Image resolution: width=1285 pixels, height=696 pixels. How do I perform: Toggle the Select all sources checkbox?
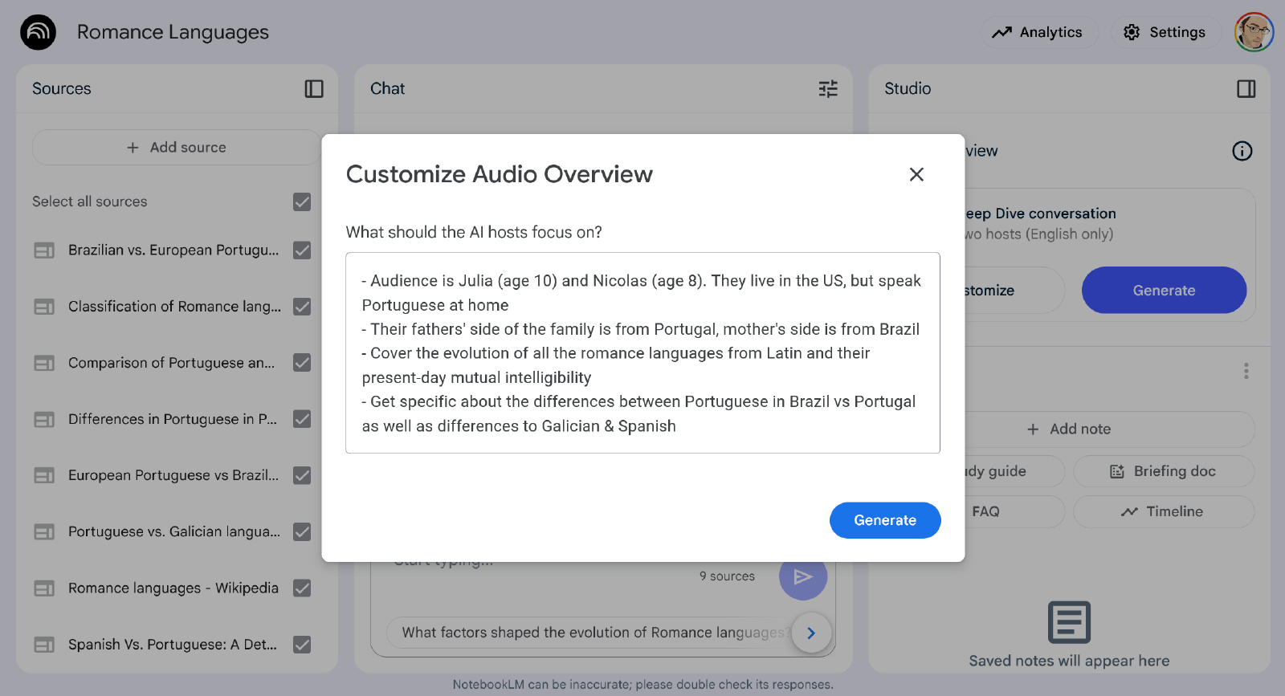[x=302, y=202]
